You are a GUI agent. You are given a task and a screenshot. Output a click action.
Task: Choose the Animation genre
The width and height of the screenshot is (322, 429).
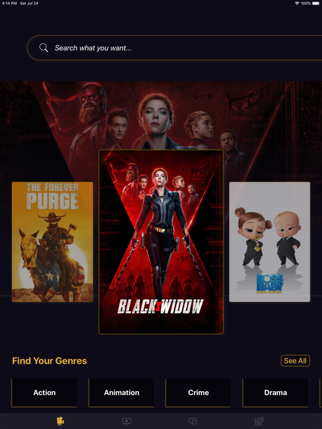(x=121, y=393)
